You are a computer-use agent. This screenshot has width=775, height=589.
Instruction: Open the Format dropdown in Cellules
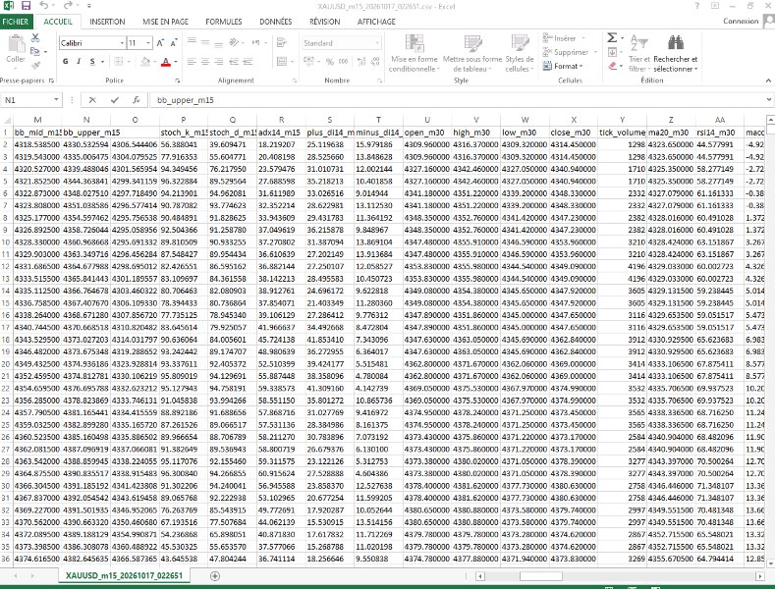coord(563,66)
